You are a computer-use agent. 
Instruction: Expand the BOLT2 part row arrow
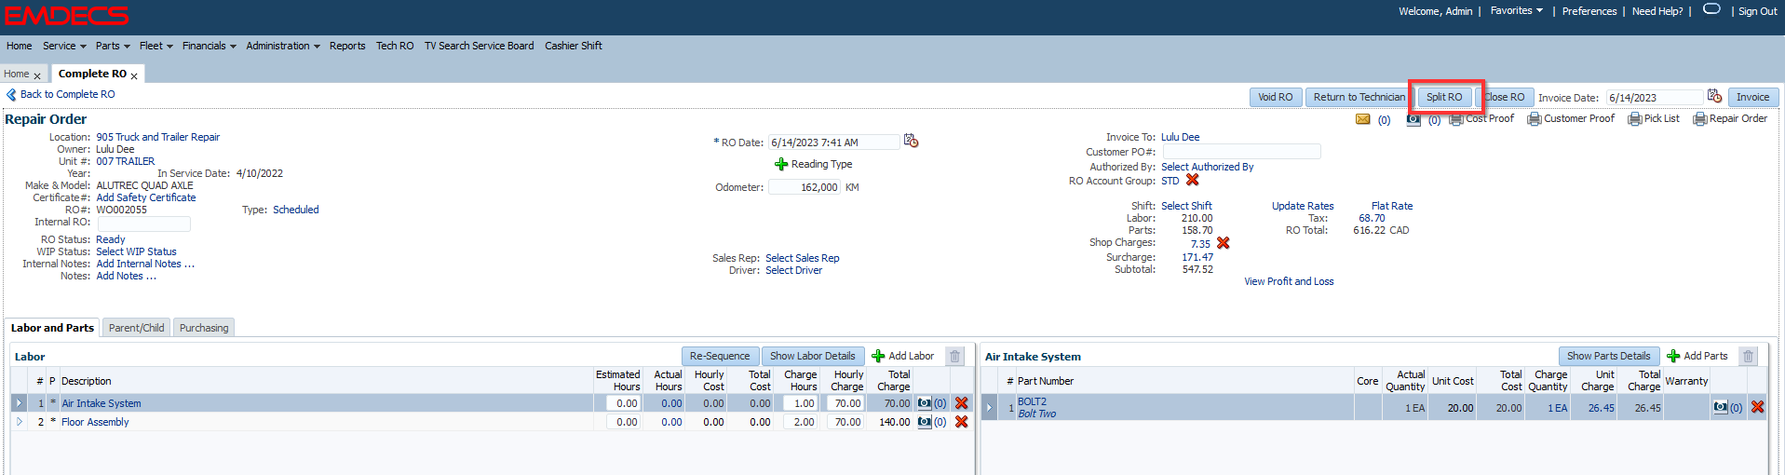pos(989,408)
